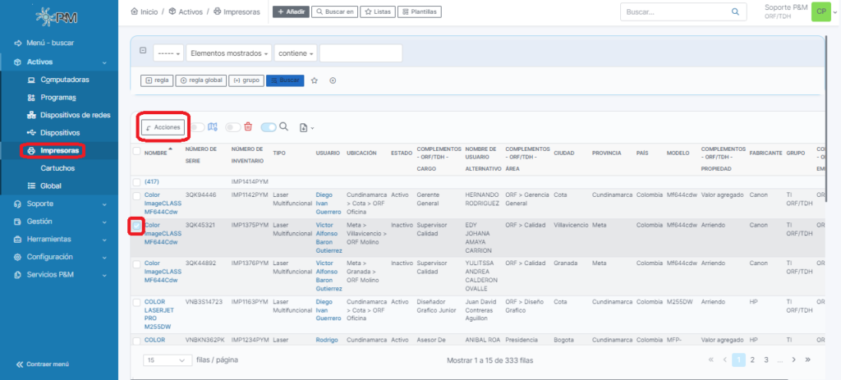Viewport: 841px width, 380px height.
Task: Collapse the search criteria minus icon
Action: tap(143, 51)
